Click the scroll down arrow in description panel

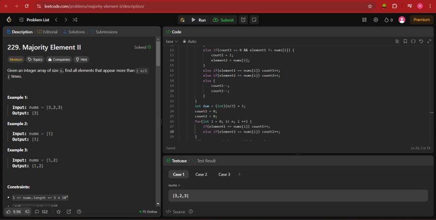coord(158,204)
